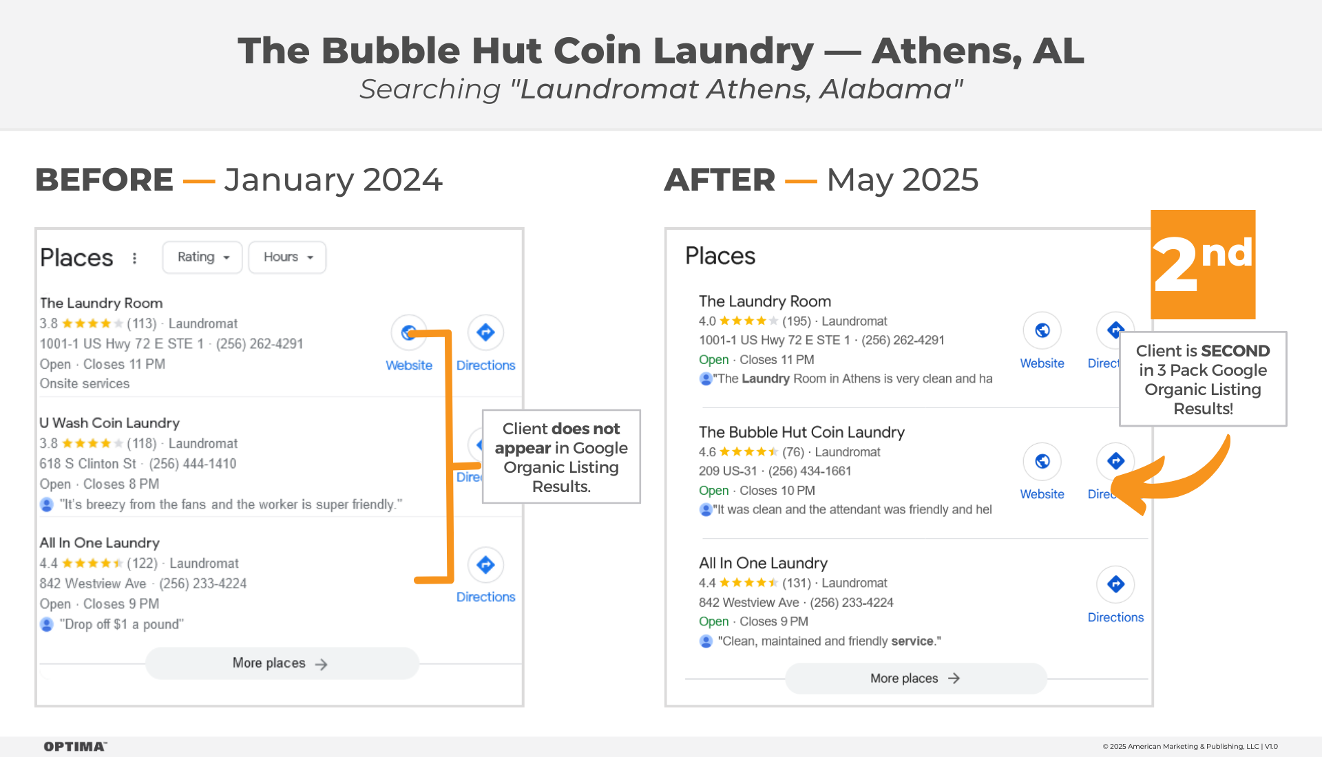Click Directions icon for The Bubble Hut Coin Laundry
Viewport: 1322px width, 757px height.
point(1115,460)
